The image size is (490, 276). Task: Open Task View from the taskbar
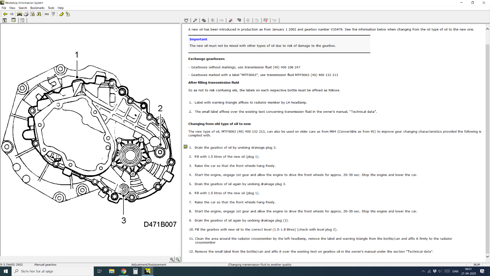(99, 271)
